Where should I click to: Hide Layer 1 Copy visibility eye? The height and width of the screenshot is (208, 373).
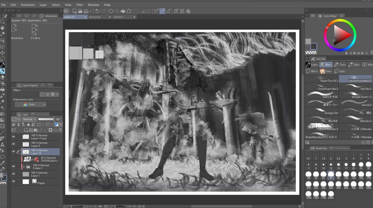[x=14, y=137]
